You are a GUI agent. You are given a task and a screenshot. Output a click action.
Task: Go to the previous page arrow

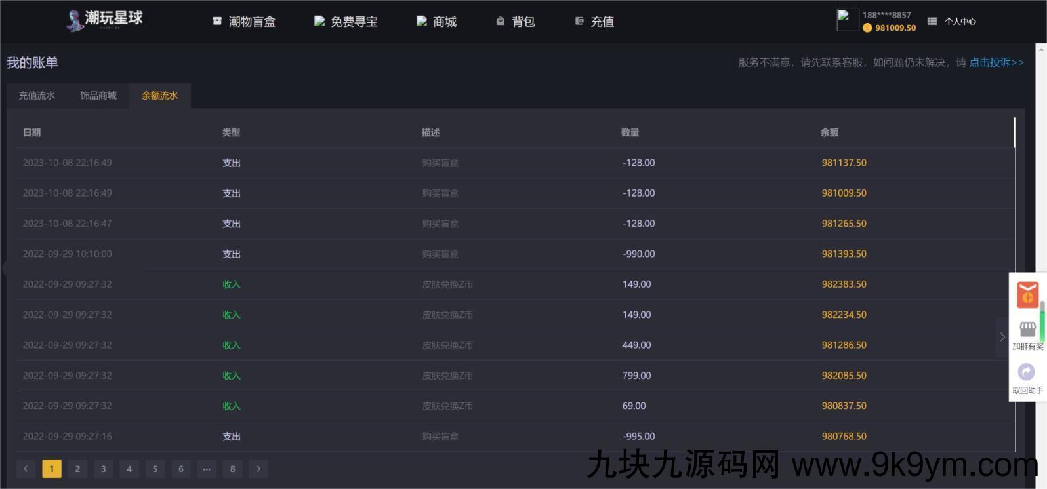click(x=26, y=469)
